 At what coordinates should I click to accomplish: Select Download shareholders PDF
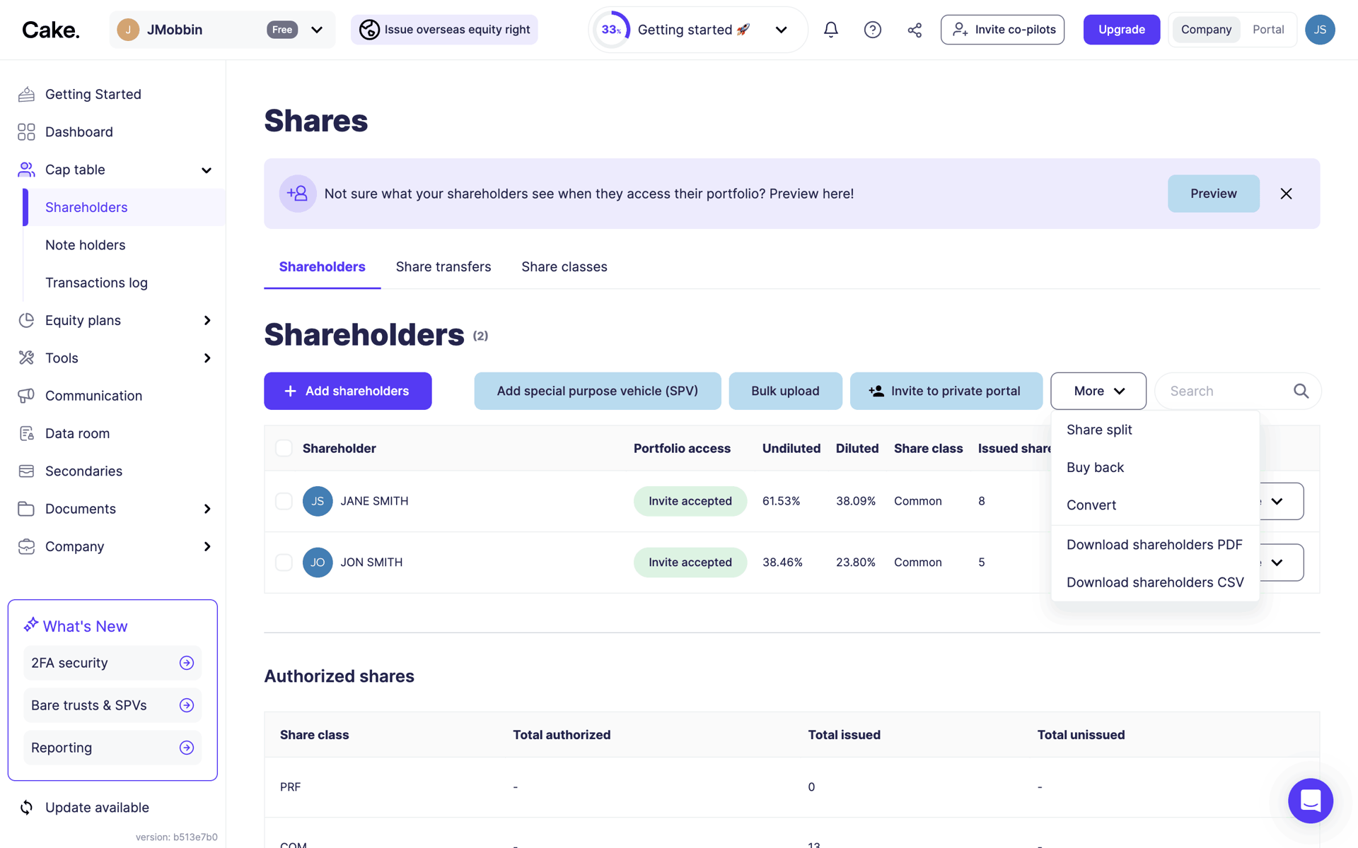coord(1155,545)
